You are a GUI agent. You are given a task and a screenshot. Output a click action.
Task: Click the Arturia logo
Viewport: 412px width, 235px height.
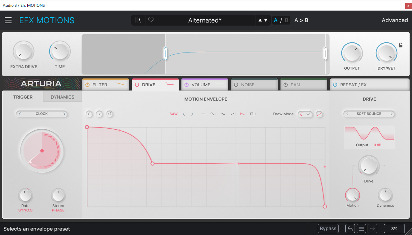pyautogui.click(x=41, y=84)
